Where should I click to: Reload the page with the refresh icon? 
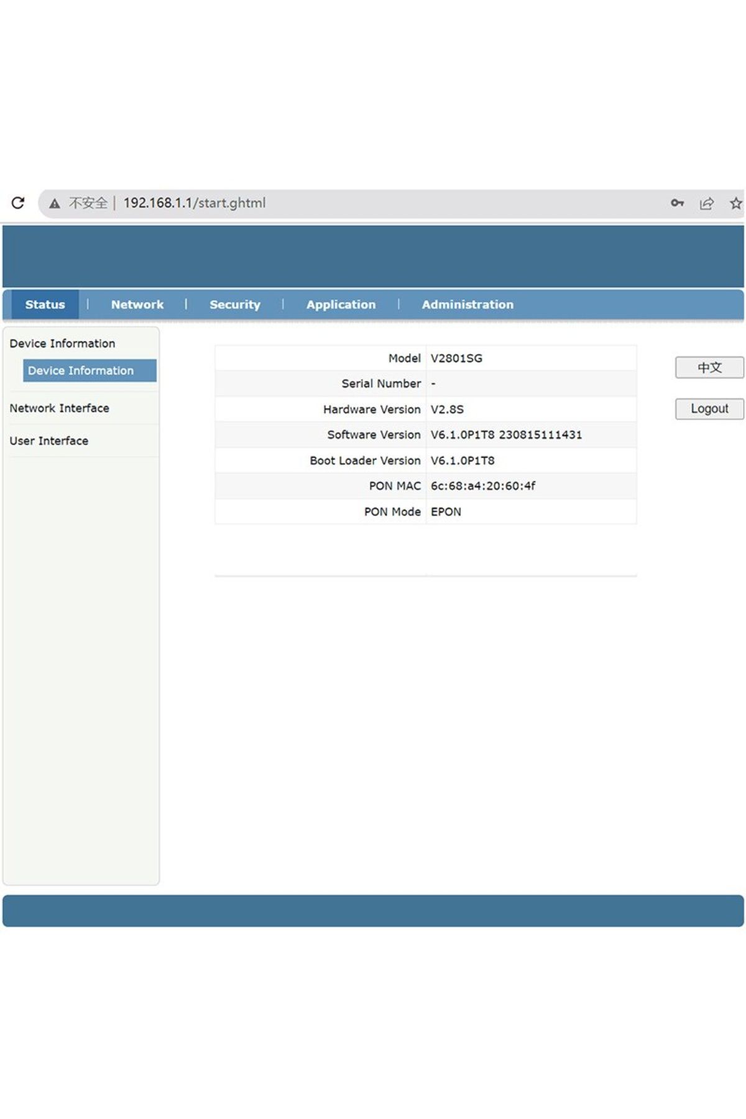pos(18,203)
